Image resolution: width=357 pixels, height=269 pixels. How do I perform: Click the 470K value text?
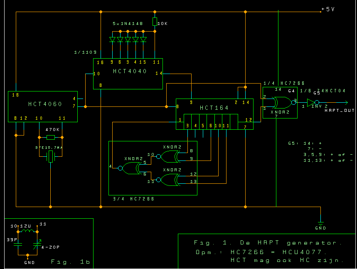click(x=53, y=130)
